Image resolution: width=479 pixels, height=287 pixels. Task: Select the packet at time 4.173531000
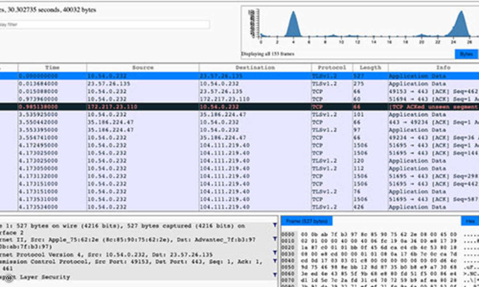(x=239, y=199)
